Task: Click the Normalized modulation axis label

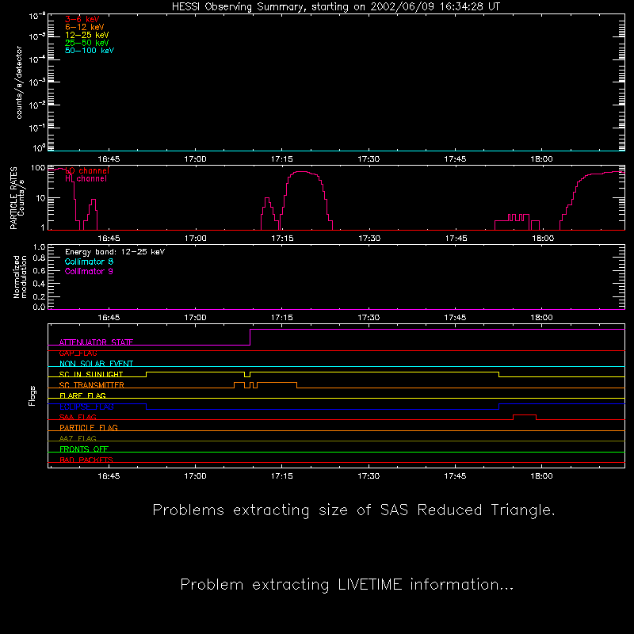Action: tap(20, 277)
